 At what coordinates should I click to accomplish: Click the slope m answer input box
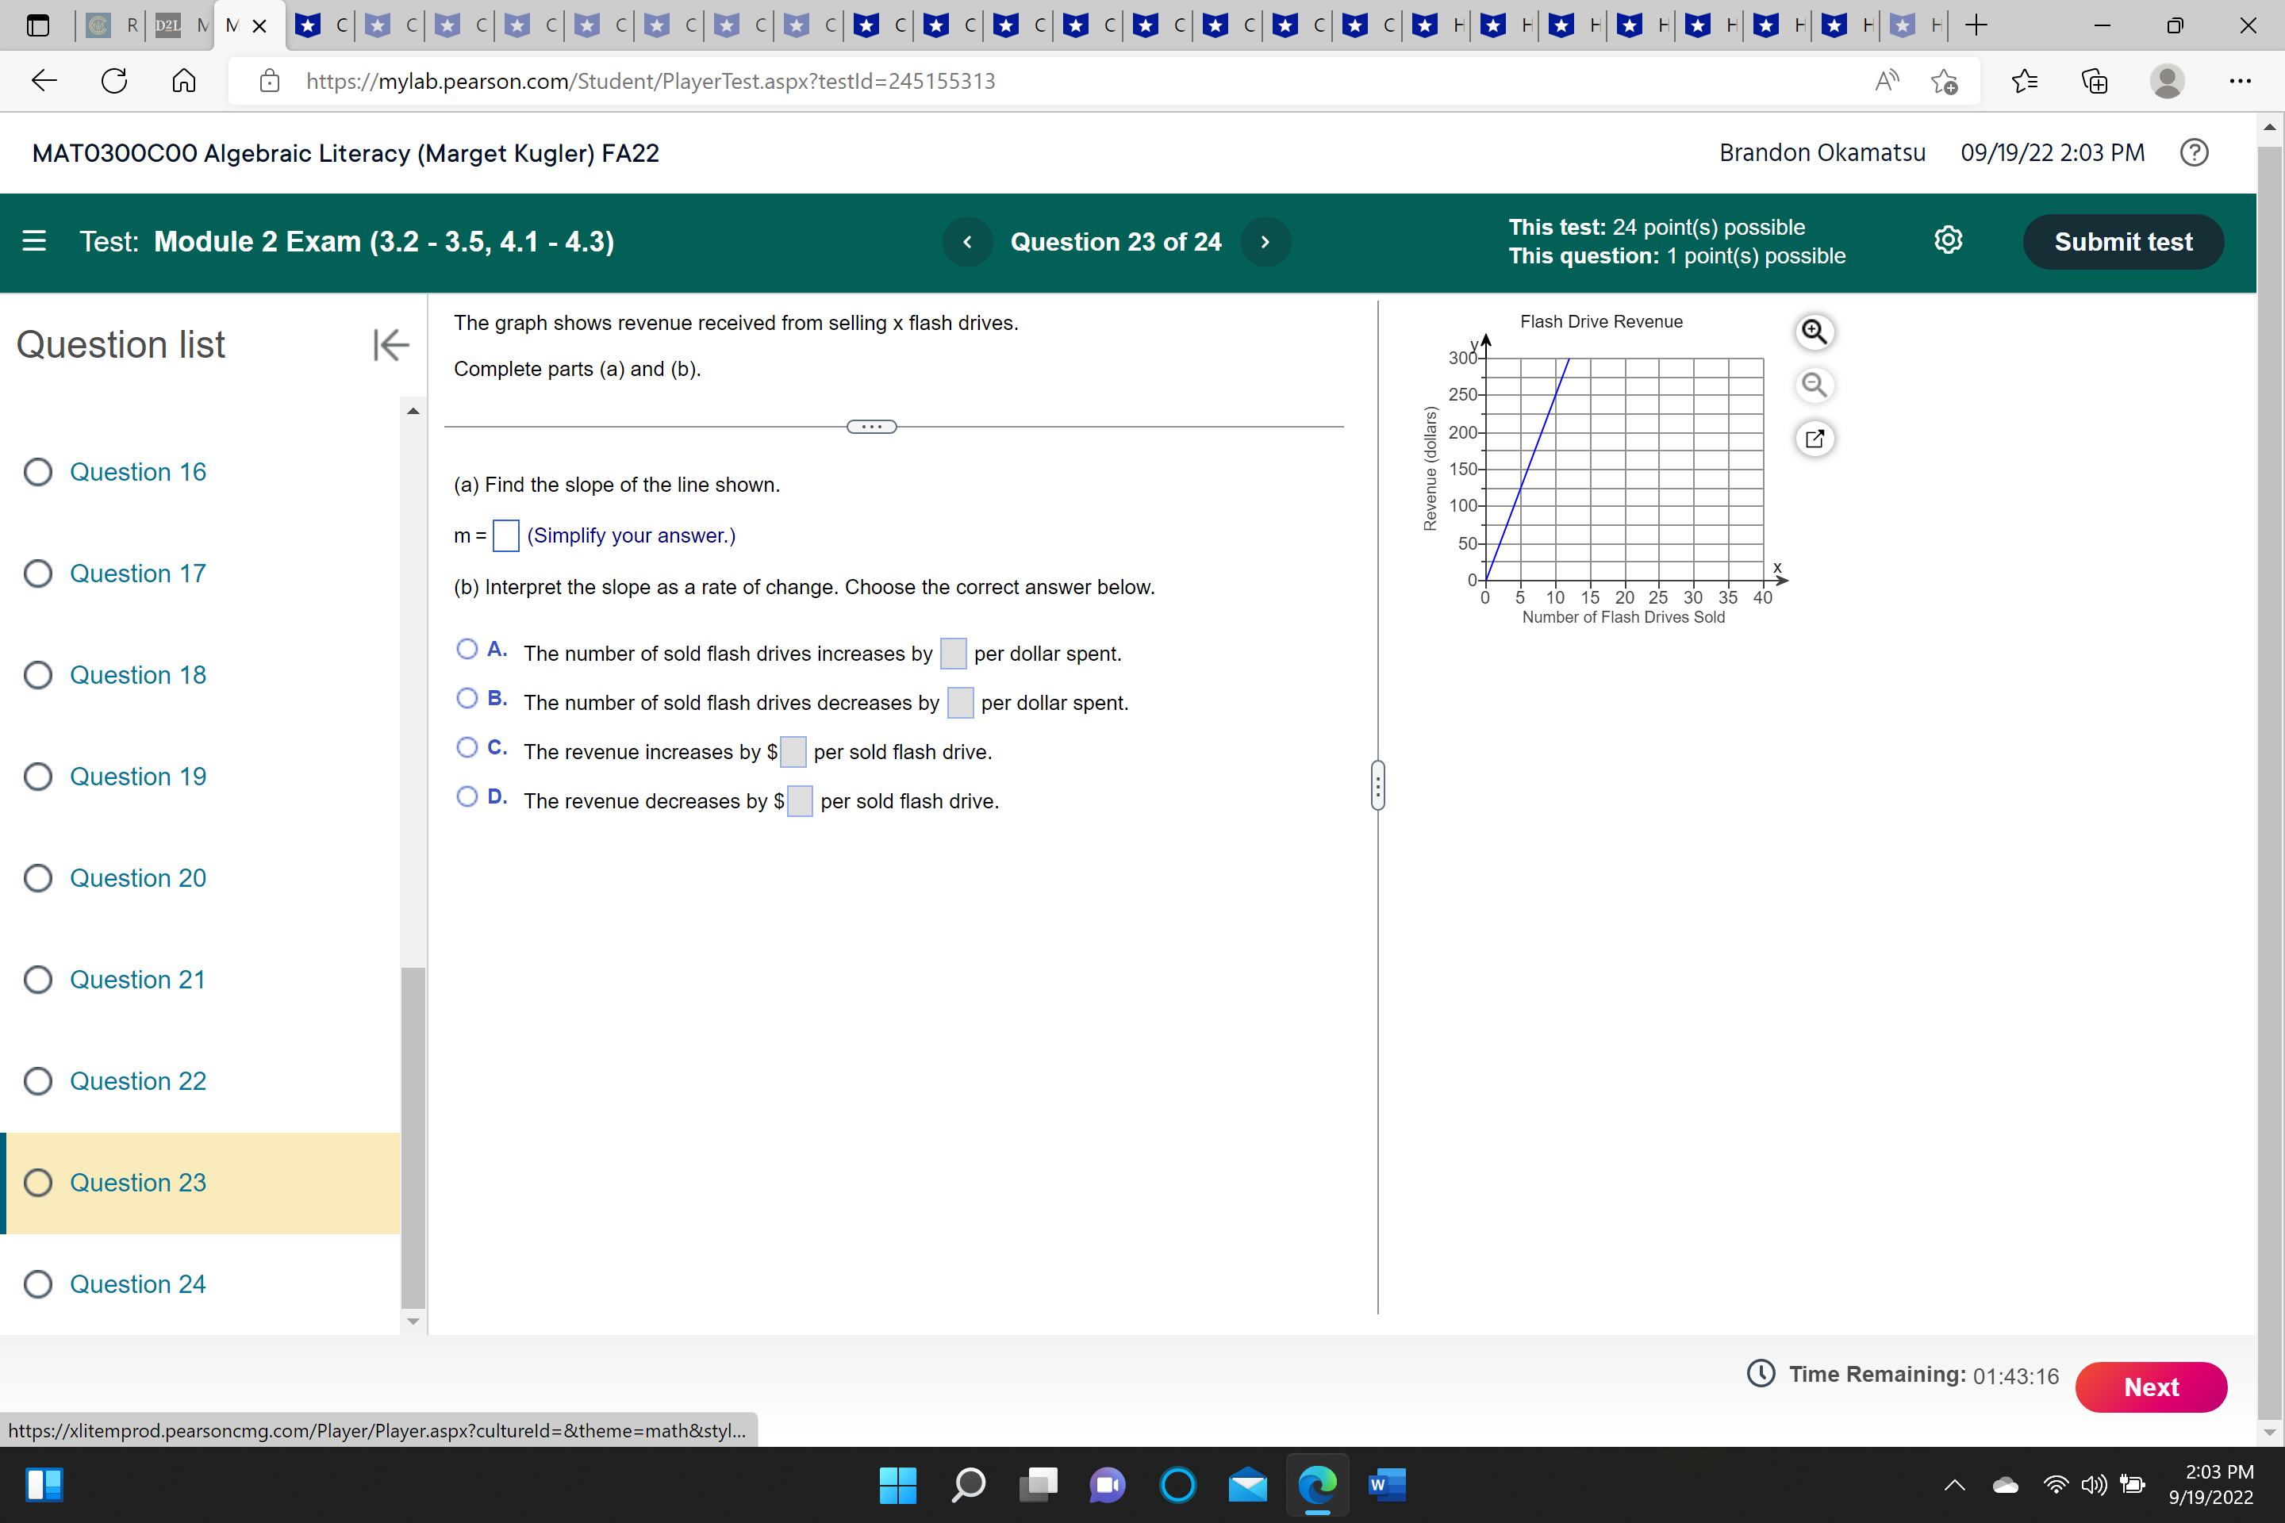[x=505, y=535]
